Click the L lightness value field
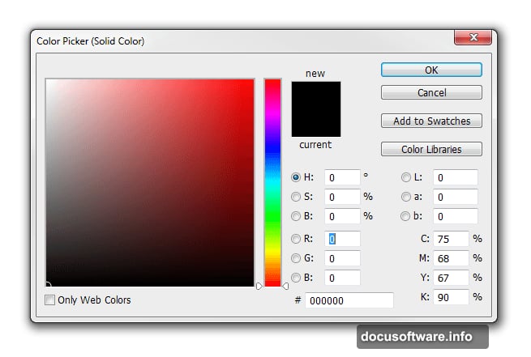Image resolution: width=531 pixels, height=357 pixels. 456,177
